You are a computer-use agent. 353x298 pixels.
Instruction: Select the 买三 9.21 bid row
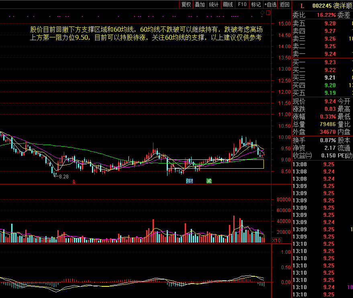coord(322,78)
